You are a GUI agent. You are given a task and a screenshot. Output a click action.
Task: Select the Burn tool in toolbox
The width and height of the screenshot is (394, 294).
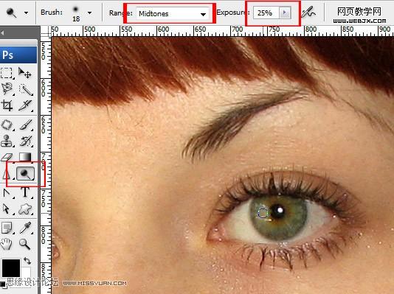pos(25,174)
